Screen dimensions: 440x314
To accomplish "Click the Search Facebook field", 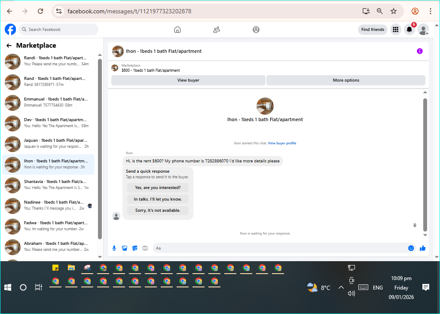I will (x=58, y=30).
